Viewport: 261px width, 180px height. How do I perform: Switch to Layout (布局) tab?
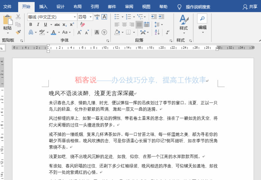tap(78, 7)
